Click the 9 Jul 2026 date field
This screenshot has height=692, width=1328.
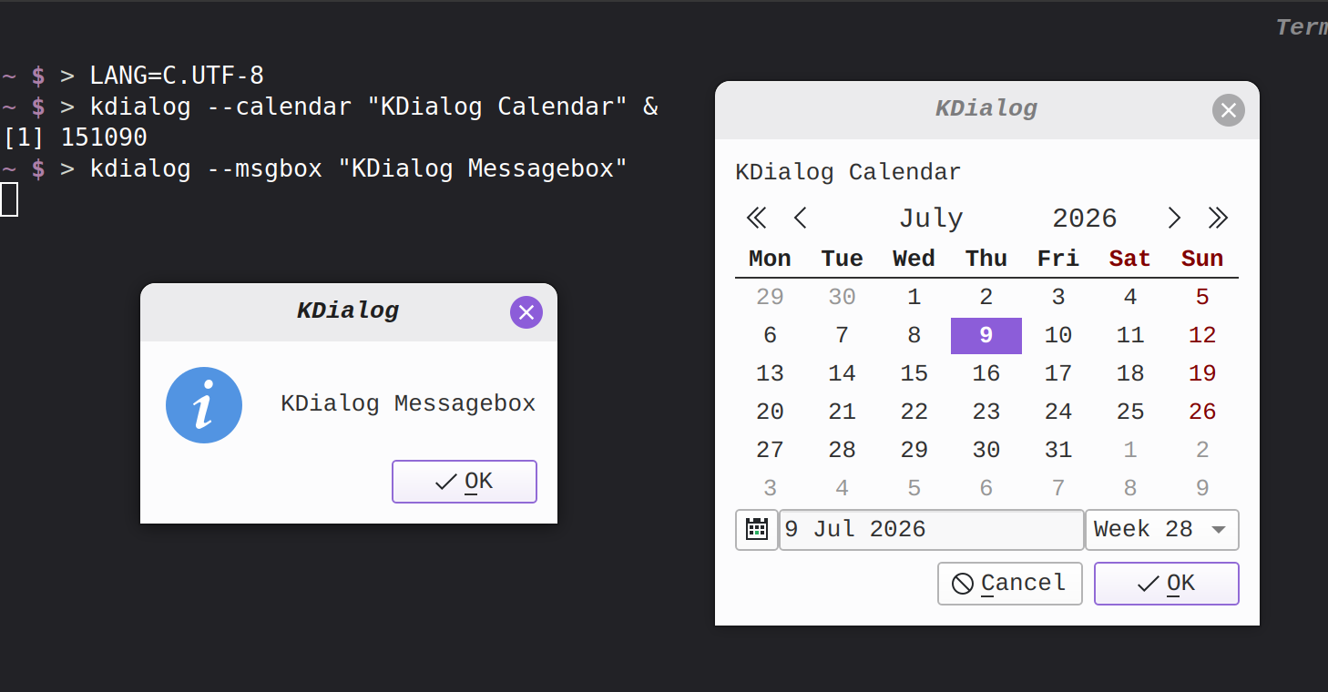932,530
